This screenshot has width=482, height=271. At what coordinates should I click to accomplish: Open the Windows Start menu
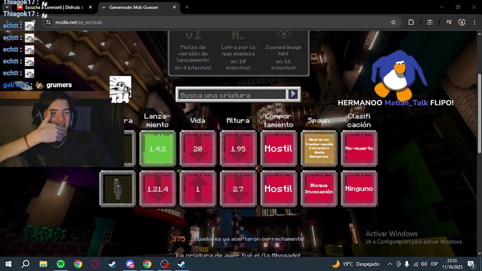coord(8,264)
